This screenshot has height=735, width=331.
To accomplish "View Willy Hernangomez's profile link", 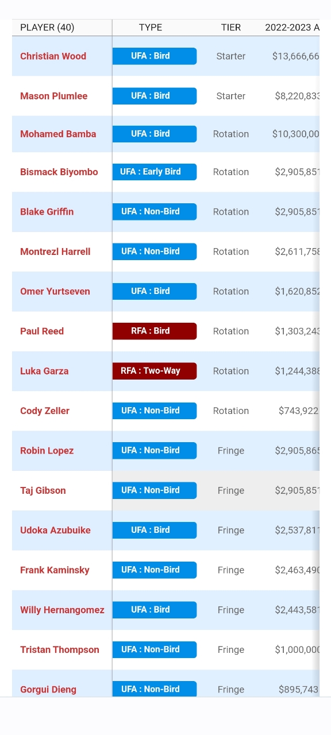I will pyautogui.click(x=62, y=610).
